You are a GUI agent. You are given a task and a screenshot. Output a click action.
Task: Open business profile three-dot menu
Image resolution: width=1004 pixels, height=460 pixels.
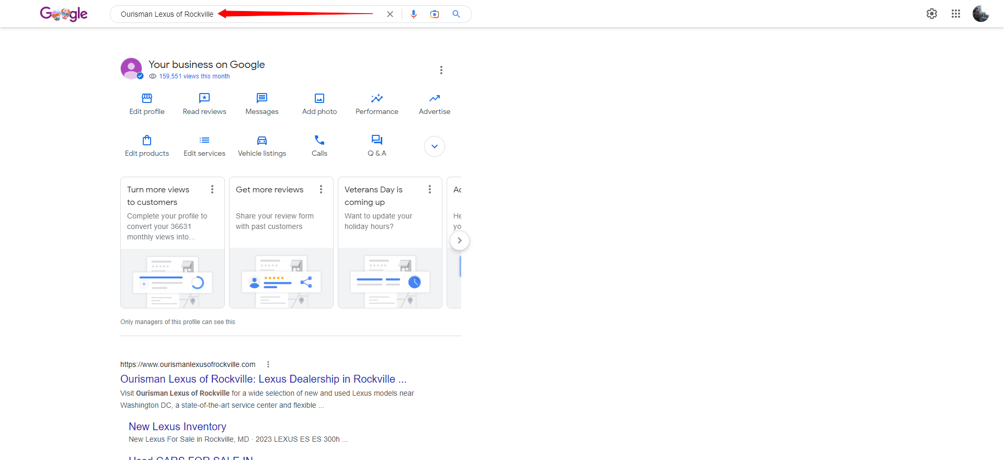pos(441,70)
